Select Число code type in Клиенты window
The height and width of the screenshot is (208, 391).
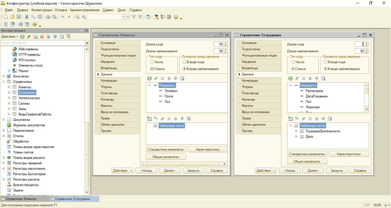coord(152,62)
